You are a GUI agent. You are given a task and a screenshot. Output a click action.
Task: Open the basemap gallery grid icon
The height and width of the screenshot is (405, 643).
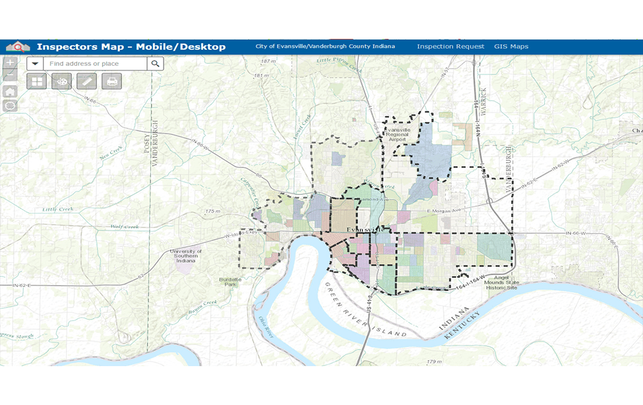tap(36, 81)
